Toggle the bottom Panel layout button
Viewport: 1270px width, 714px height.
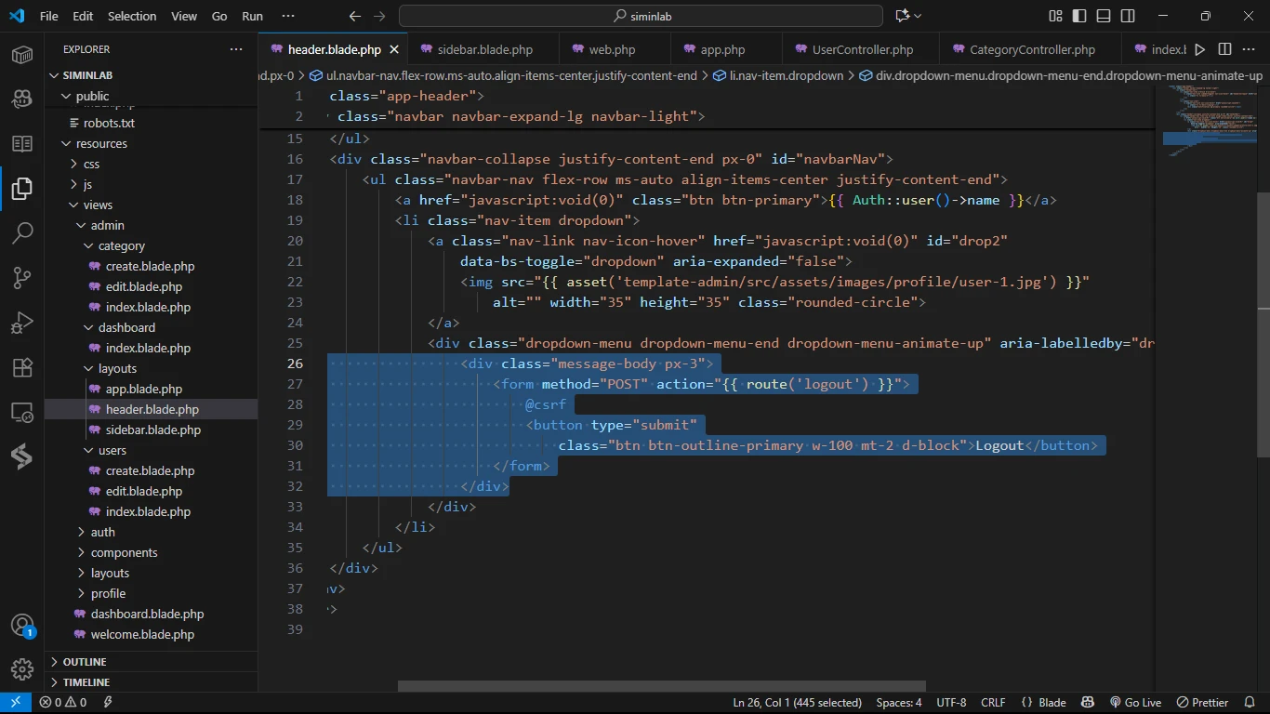pyautogui.click(x=1104, y=16)
